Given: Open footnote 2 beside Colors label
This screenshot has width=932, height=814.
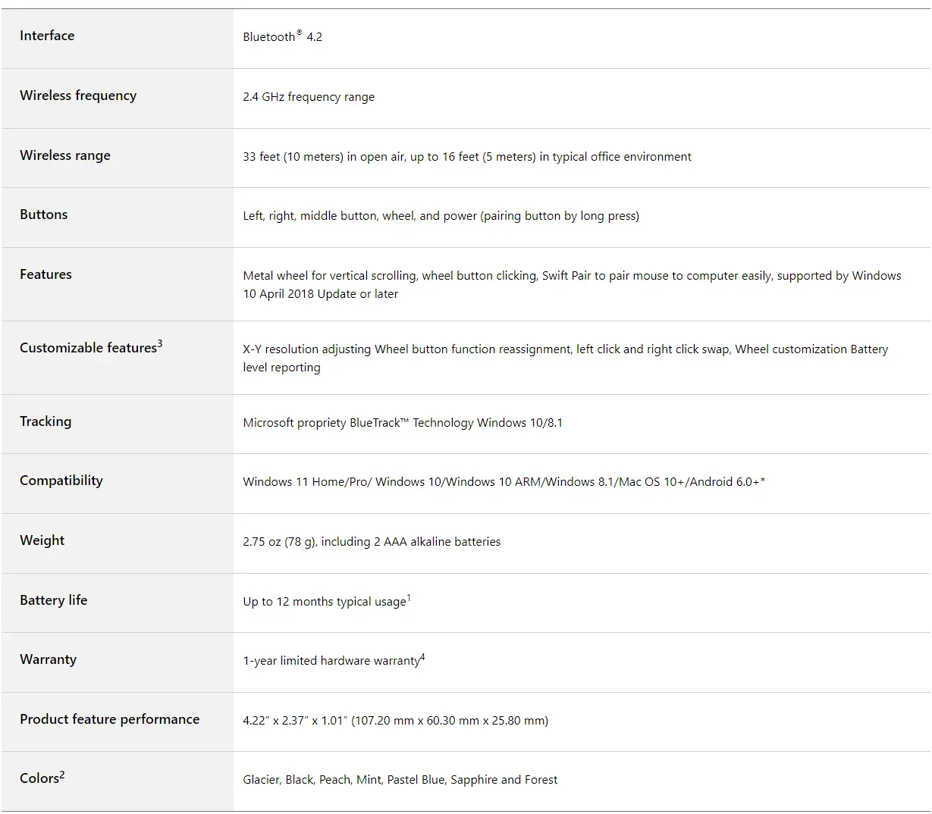Looking at the screenshot, I should click(x=62, y=775).
